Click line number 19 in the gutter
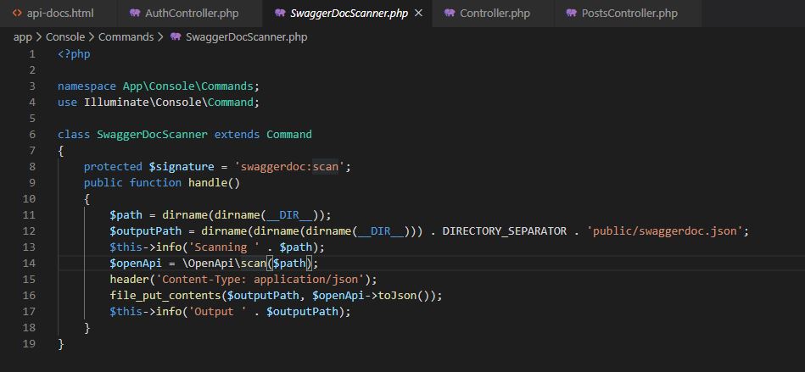The image size is (805, 372). tap(29, 344)
